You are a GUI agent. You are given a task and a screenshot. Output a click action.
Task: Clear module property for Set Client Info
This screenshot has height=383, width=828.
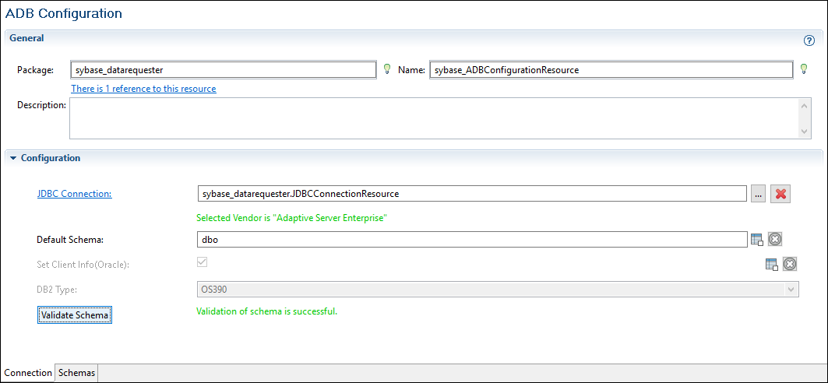click(790, 264)
